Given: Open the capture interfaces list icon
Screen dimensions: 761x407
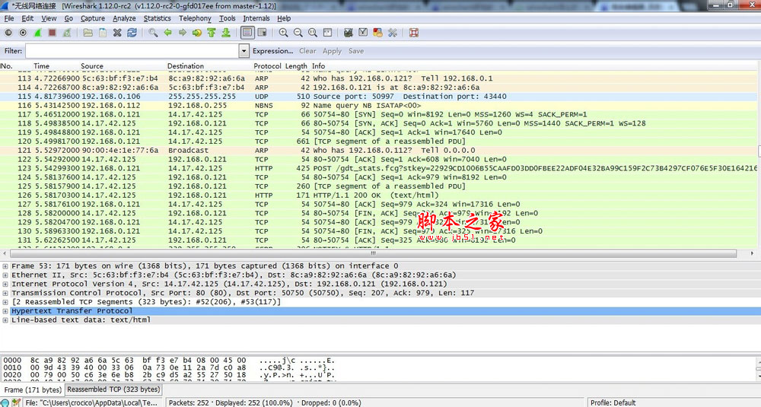Looking at the screenshot, I should pyautogui.click(x=8, y=33).
